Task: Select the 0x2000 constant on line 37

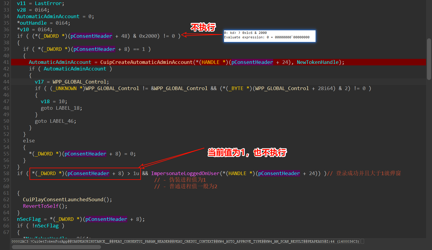Action: (x=148, y=36)
